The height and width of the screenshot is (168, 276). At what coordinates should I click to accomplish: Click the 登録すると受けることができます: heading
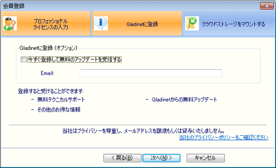coord(51,91)
